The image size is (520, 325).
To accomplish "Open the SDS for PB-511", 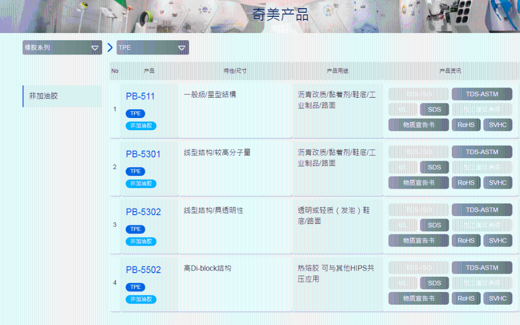I will (435, 109).
